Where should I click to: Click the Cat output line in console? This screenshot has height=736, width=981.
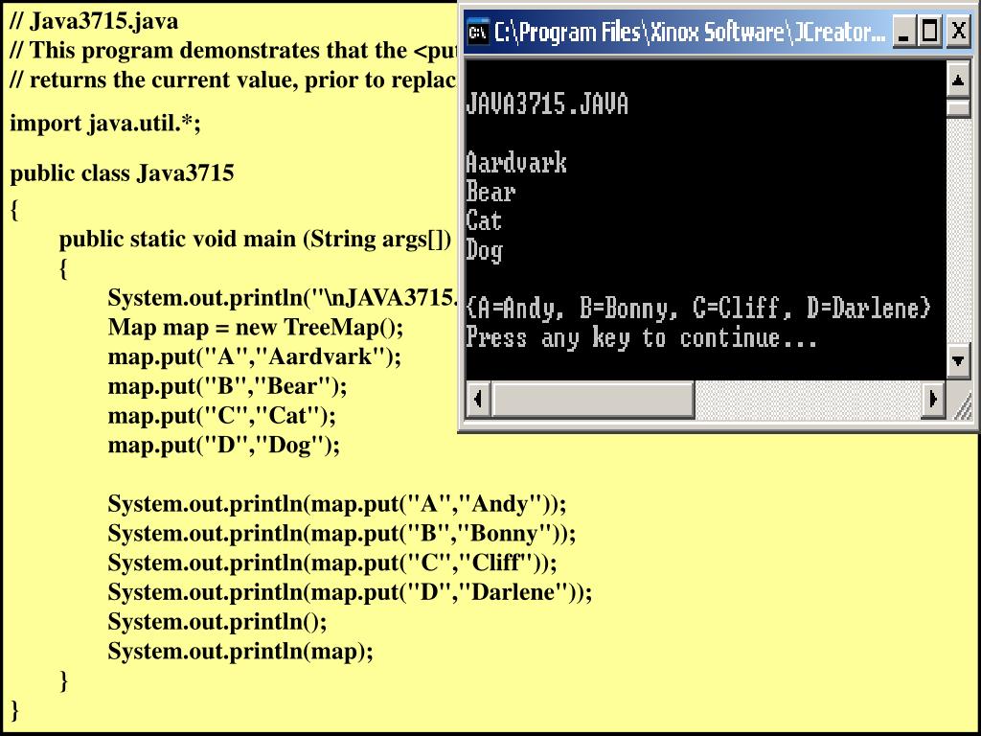click(484, 220)
